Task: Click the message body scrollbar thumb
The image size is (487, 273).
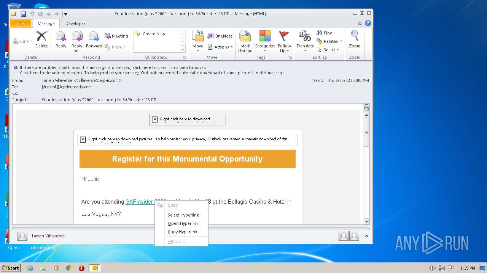Action: 366,132
